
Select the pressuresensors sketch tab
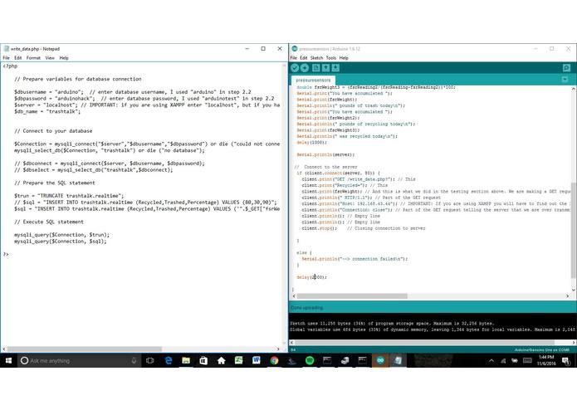click(313, 80)
